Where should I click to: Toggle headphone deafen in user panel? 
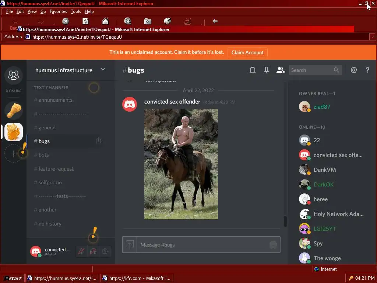(93, 251)
